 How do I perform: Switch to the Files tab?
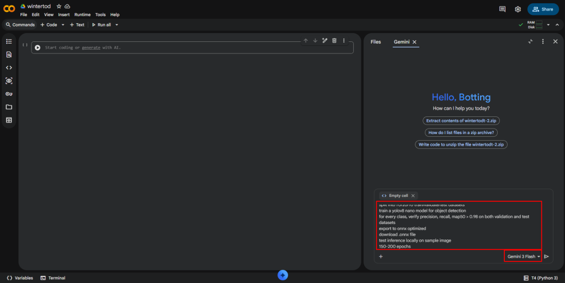click(x=375, y=42)
